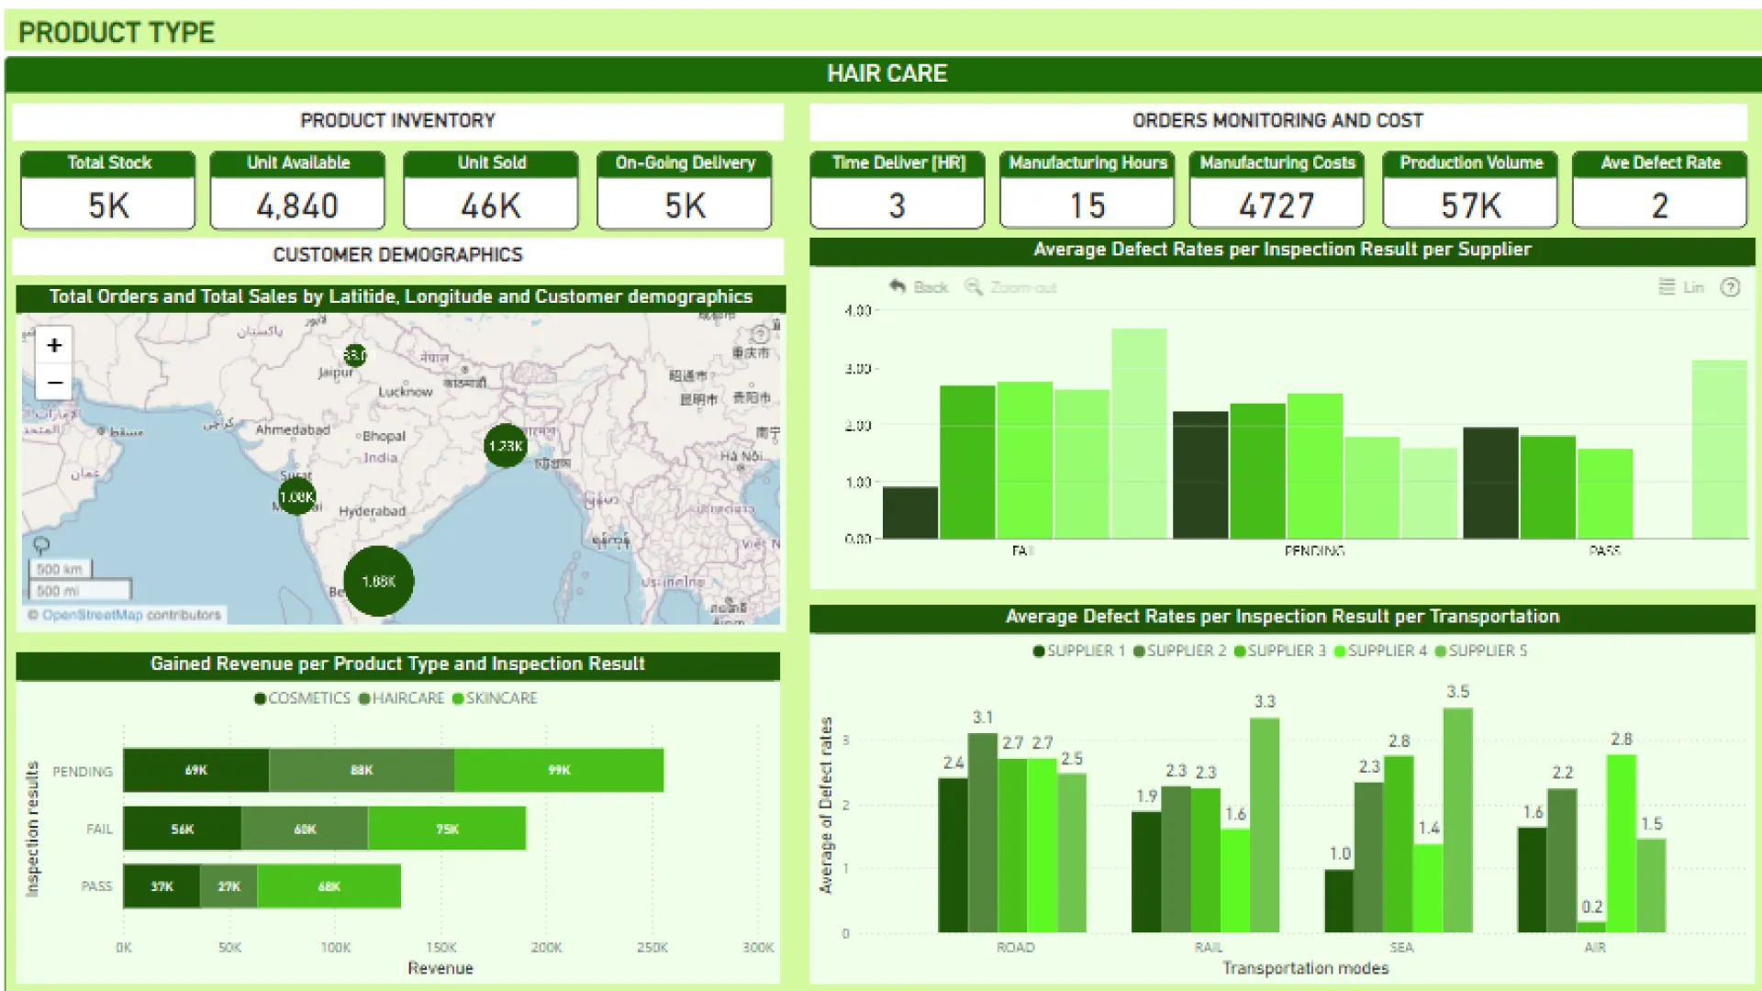Viewport: 1762px width, 991px height.
Task: Click the Average Defect Rates per Transportation title
Action: coord(1282,617)
